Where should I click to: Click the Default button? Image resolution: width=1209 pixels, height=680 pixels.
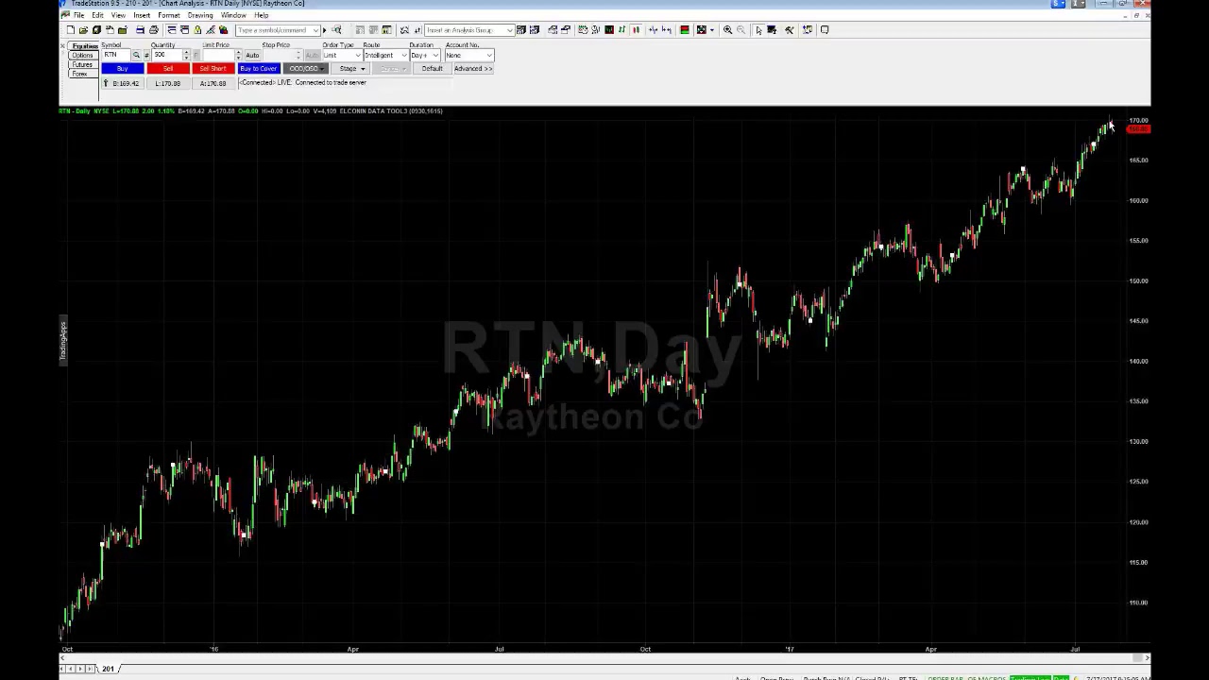pos(432,69)
